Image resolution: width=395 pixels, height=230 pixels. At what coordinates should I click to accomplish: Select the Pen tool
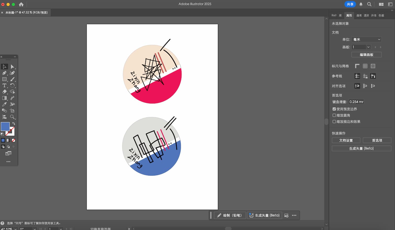pyautogui.click(x=4, y=73)
